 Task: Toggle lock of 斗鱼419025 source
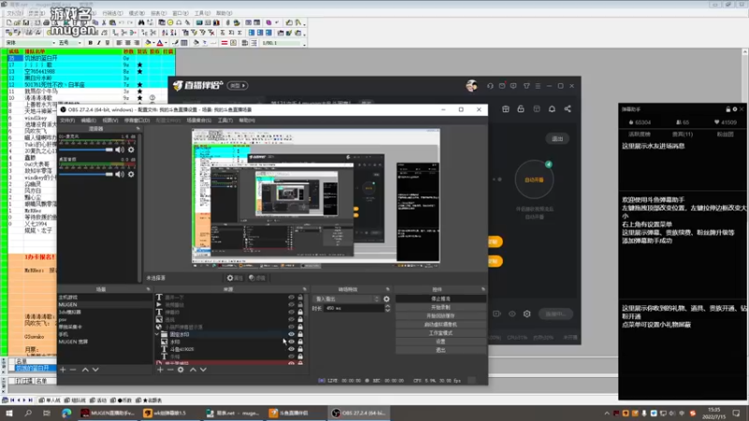click(300, 349)
